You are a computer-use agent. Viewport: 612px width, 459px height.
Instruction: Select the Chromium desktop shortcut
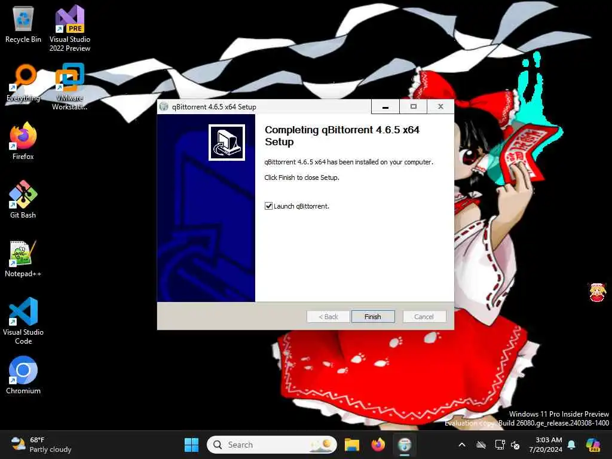point(23,375)
